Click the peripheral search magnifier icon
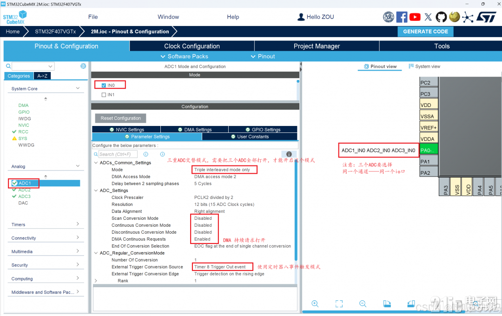The width and height of the screenshot is (502, 316). pyautogui.click(x=8, y=66)
